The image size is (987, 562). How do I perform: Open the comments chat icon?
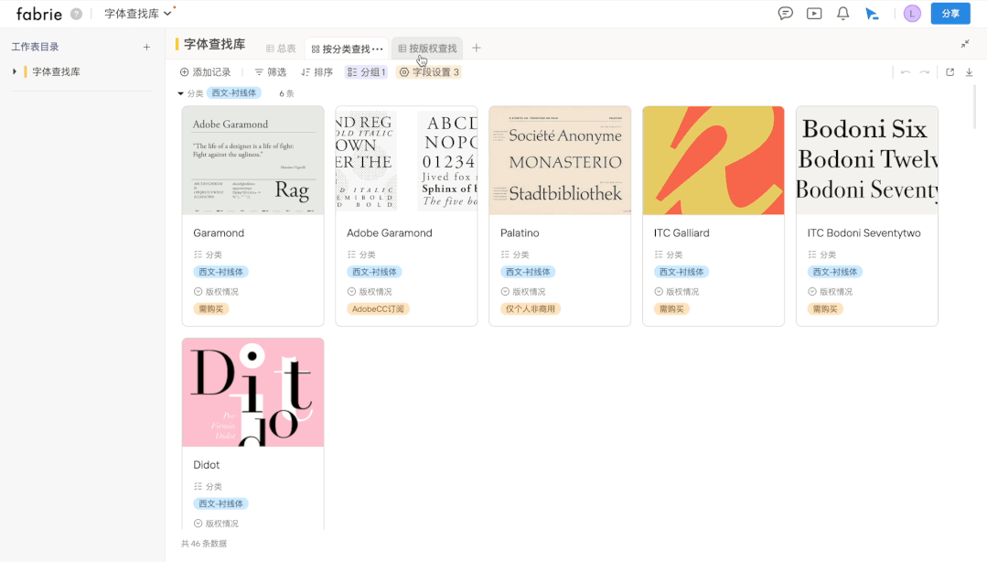785,13
